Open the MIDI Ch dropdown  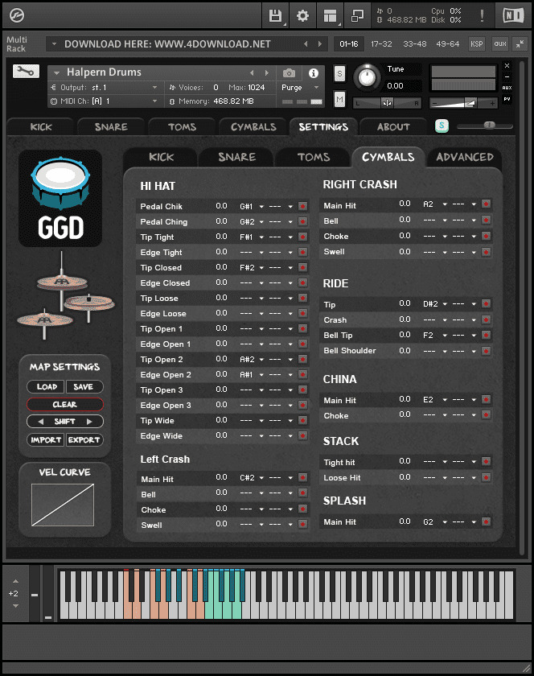[105, 101]
